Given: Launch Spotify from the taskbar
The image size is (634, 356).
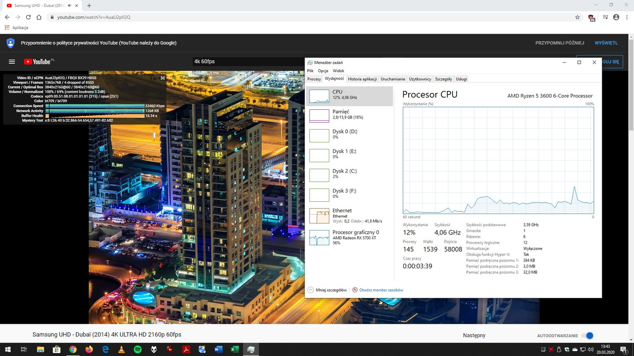Looking at the screenshot, I should 138,350.
